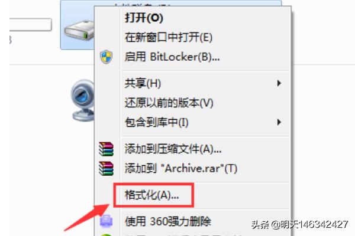The height and width of the screenshot is (236, 355).
Task: Select 启用 BitLocker(B)... option
Action: tap(172, 57)
